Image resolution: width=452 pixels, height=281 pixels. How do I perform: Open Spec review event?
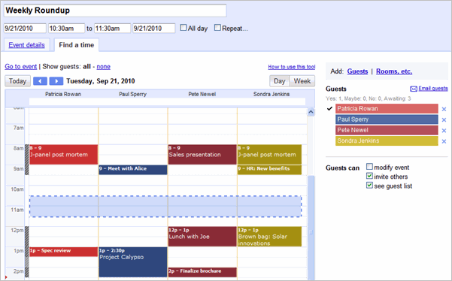[63, 252]
